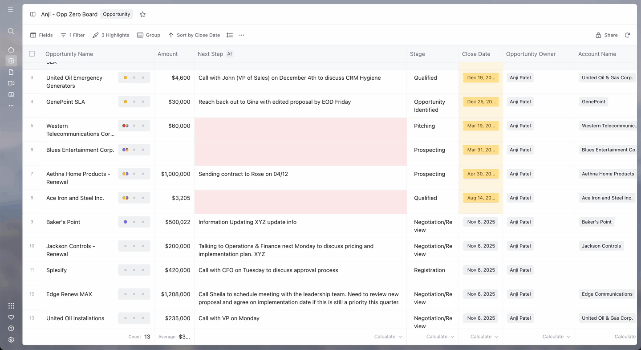
Task: Open the document icon in sidebar
Action: [11, 72]
